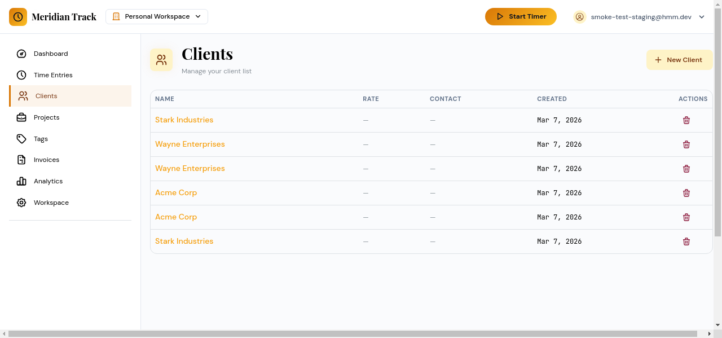Open Projects using the briefcase icon

(21, 117)
